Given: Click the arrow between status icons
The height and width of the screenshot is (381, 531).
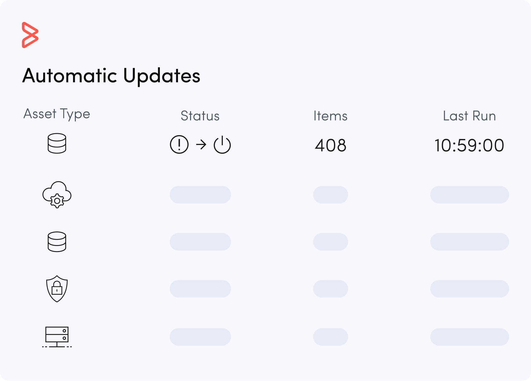Looking at the screenshot, I should pyautogui.click(x=201, y=145).
